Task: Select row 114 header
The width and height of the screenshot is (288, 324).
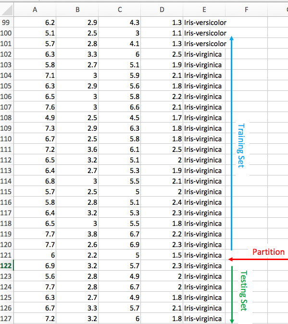Action: pyautogui.click(x=7, y=181)
